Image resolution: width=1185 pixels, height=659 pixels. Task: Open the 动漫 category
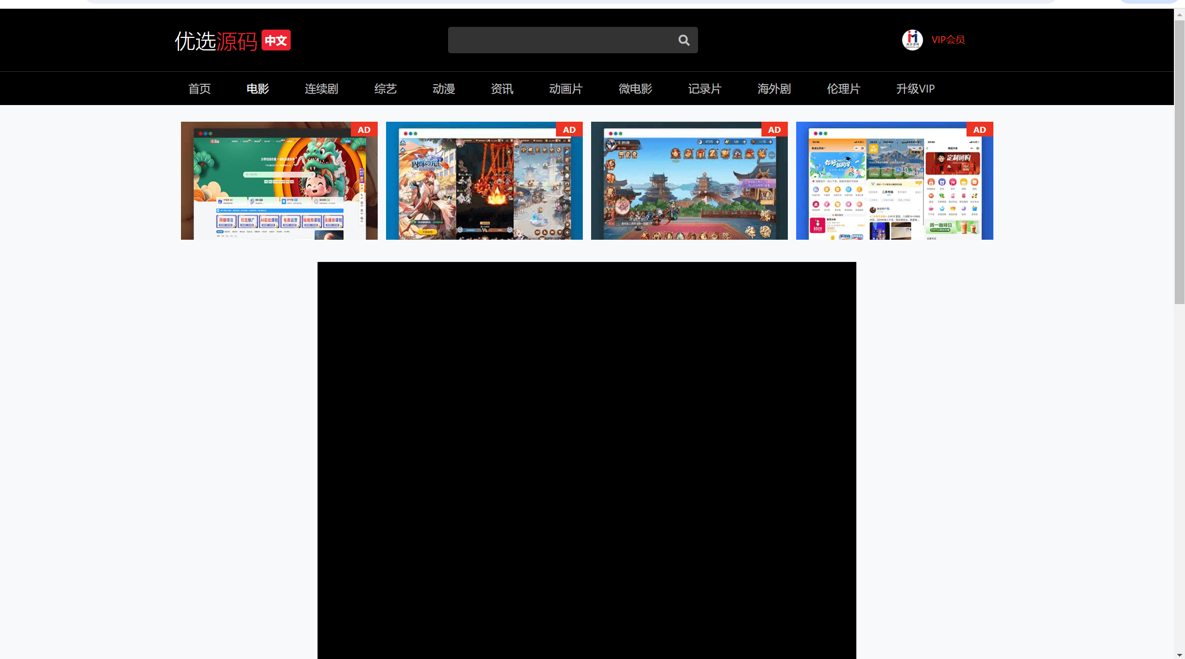click(x=444, y=88)
